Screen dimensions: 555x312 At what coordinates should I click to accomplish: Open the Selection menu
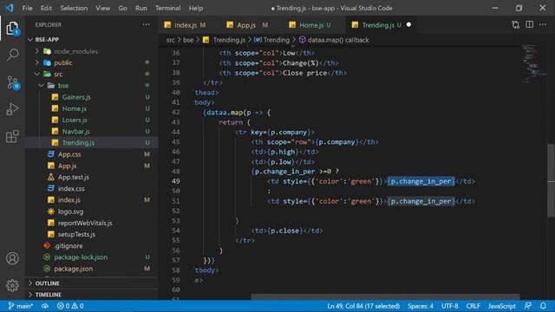pyautogui.click(x=74, y=8)
